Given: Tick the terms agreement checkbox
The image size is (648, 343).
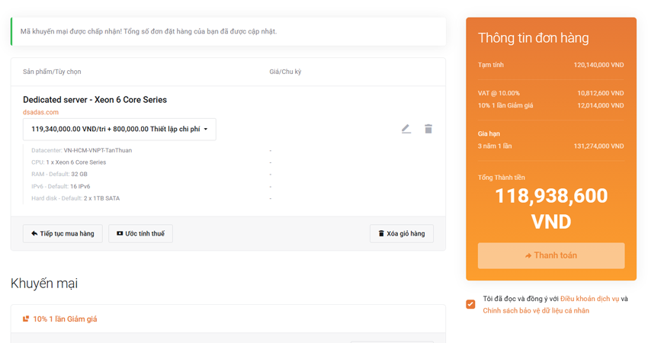Looking at the screenshot, I should coord(470,304).
